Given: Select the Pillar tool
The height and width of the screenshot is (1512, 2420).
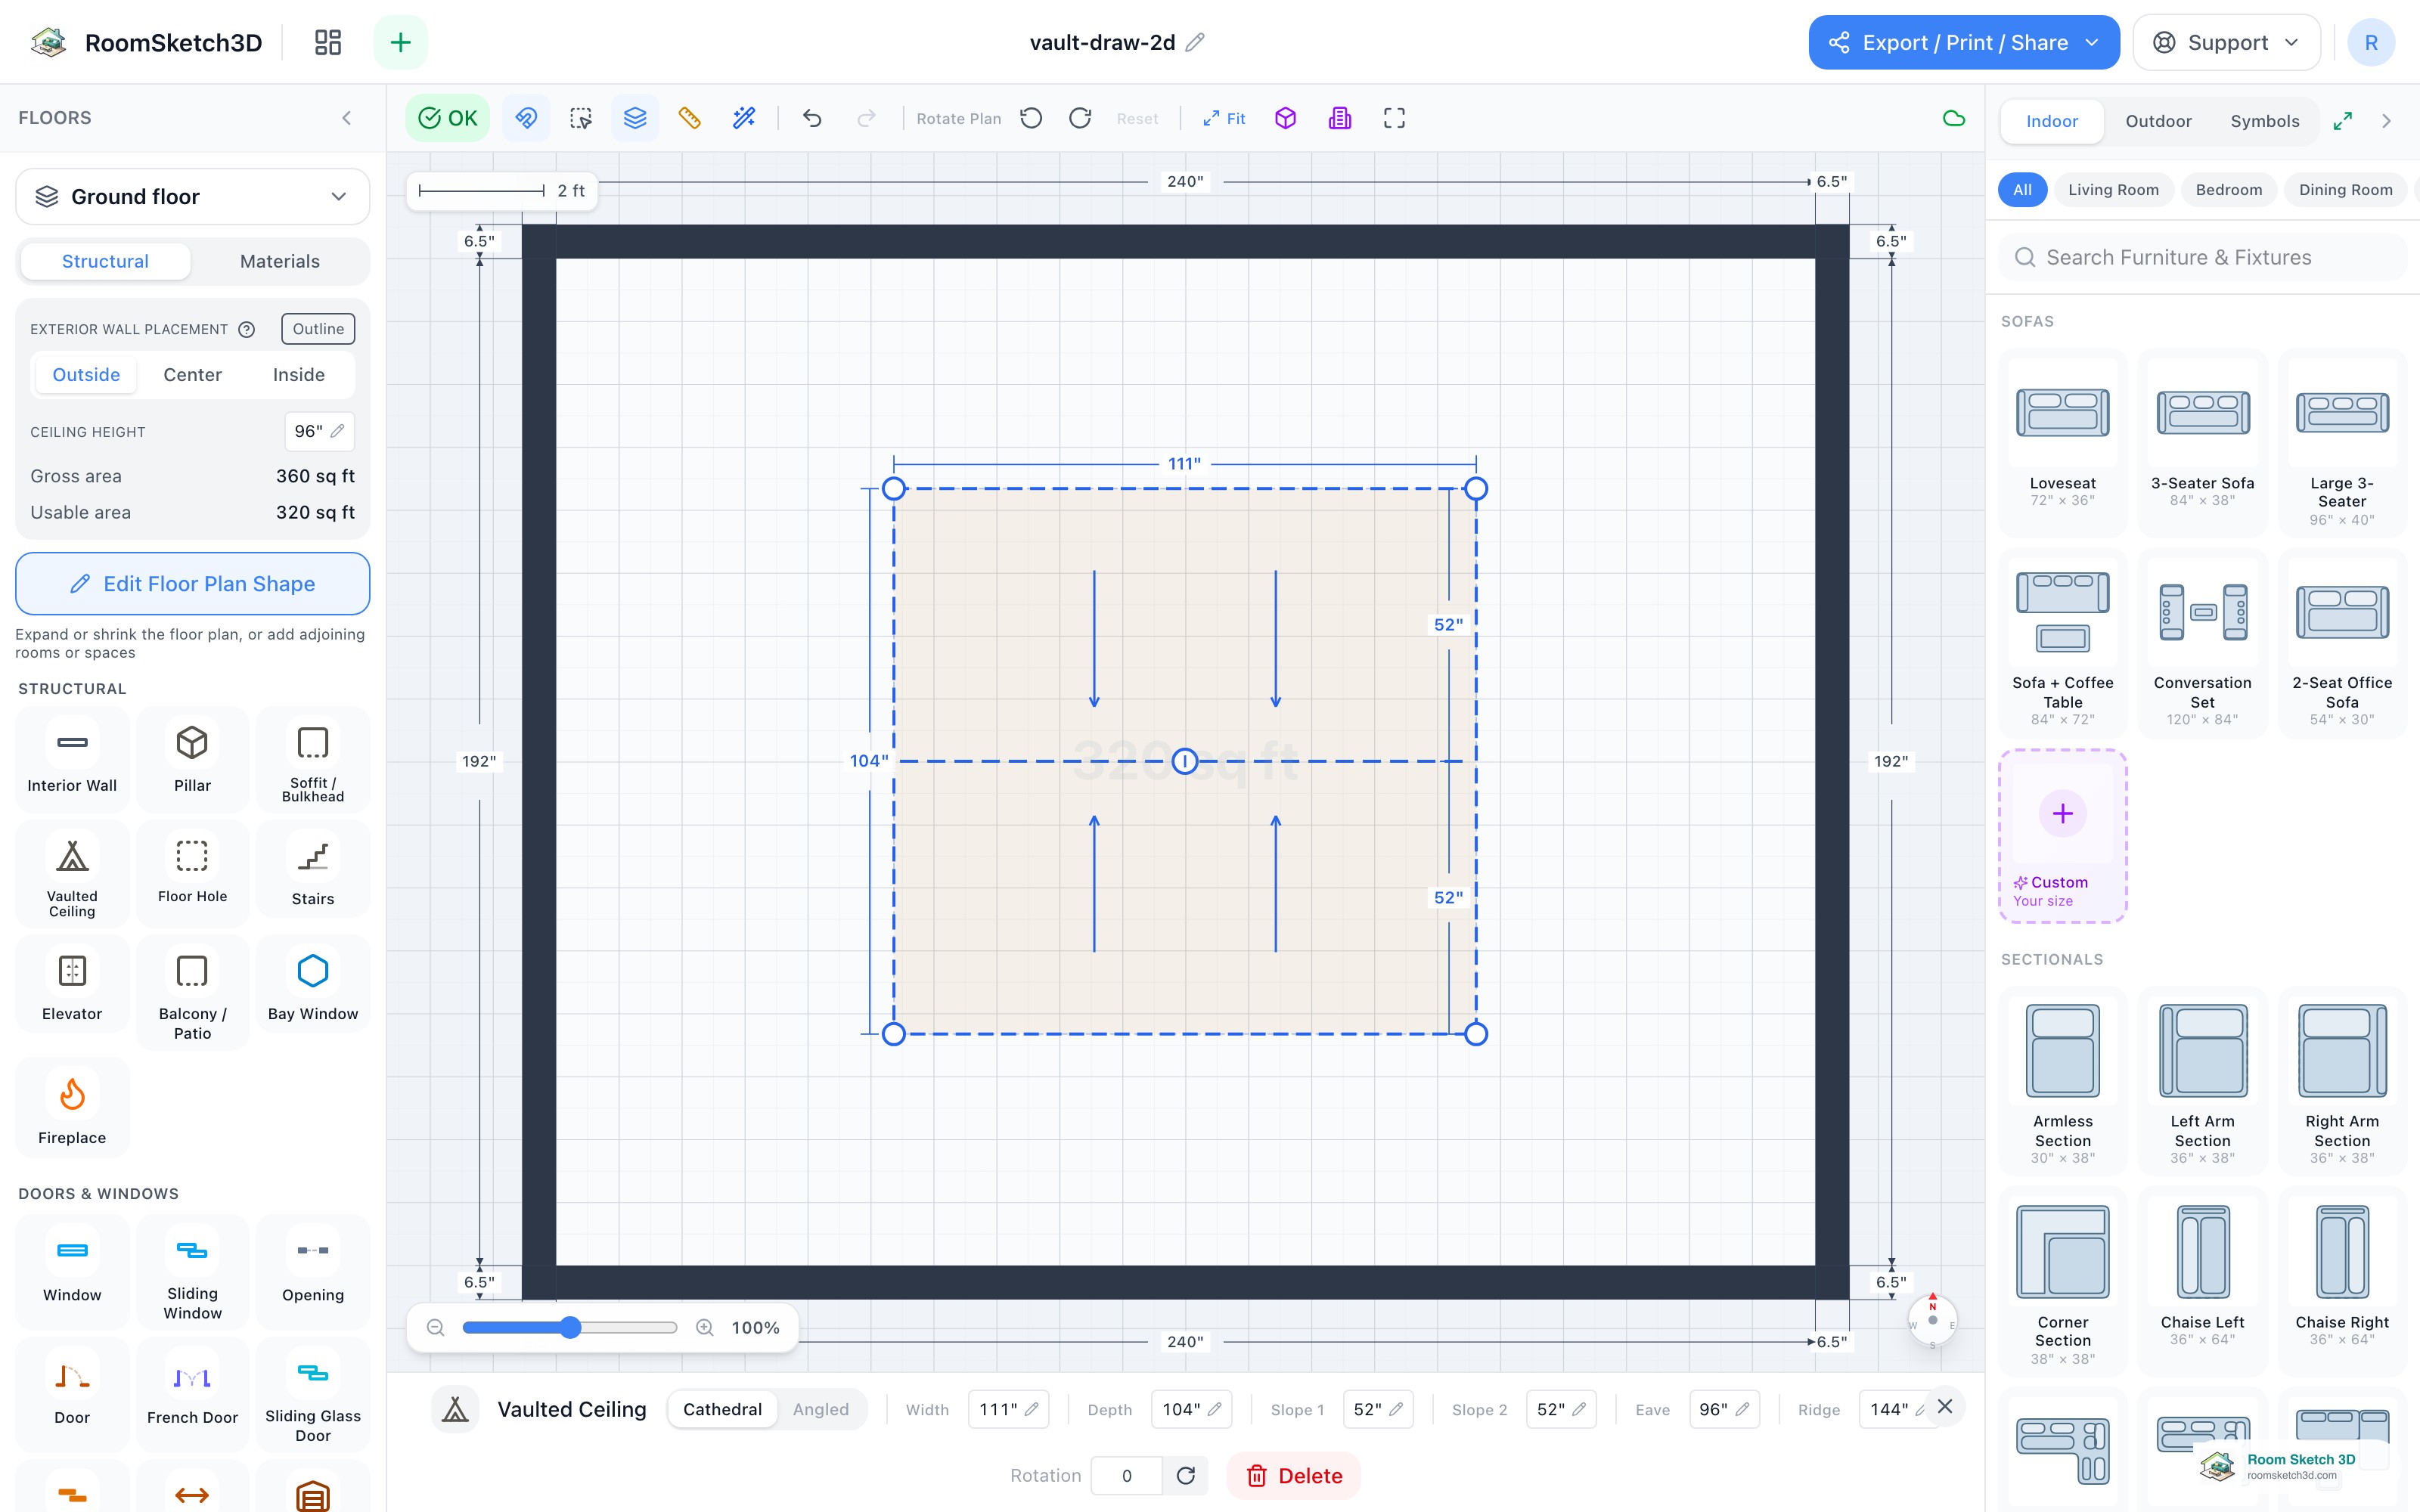Looking at the screenshot, I should point(192,758).
